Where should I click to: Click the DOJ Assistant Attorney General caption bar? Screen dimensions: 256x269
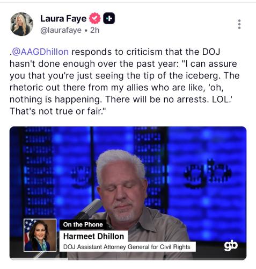tap(127, 247)
